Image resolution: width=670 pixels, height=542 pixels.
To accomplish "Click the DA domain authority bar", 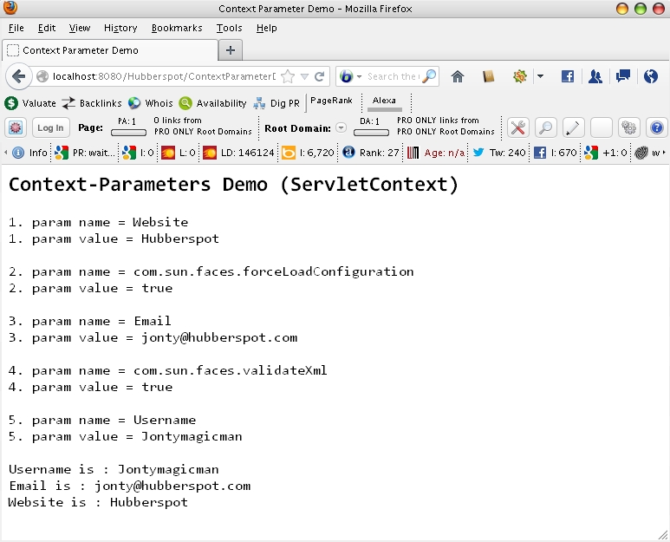I will 371,133.
